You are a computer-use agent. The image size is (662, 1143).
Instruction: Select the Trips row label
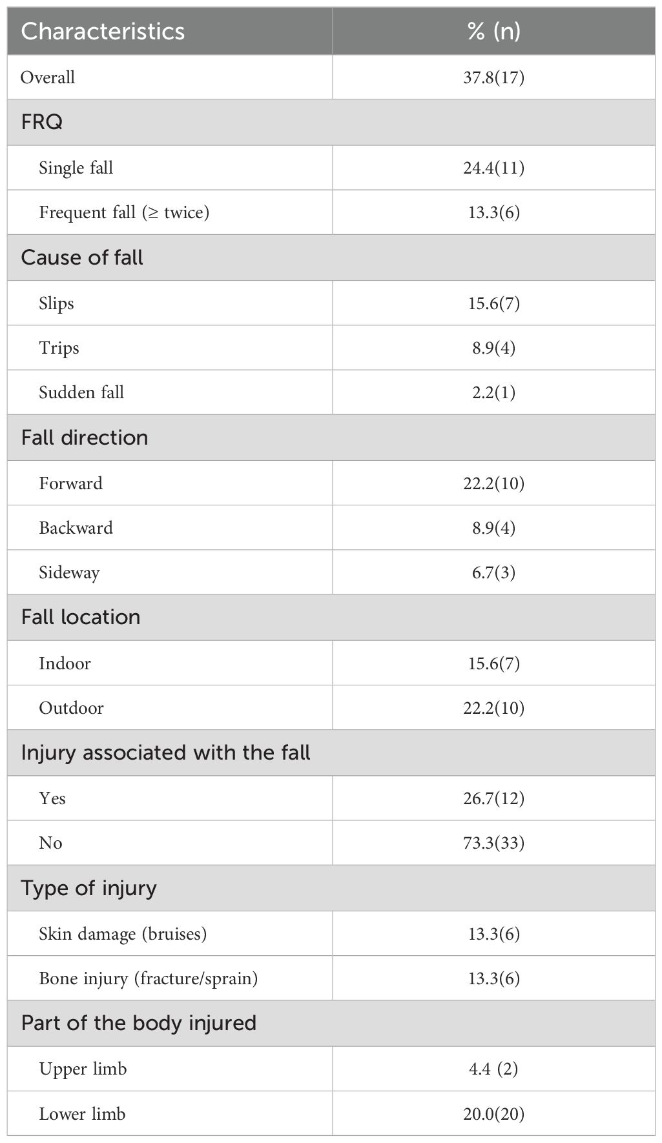pyautogui.click(x=59, y=348)
